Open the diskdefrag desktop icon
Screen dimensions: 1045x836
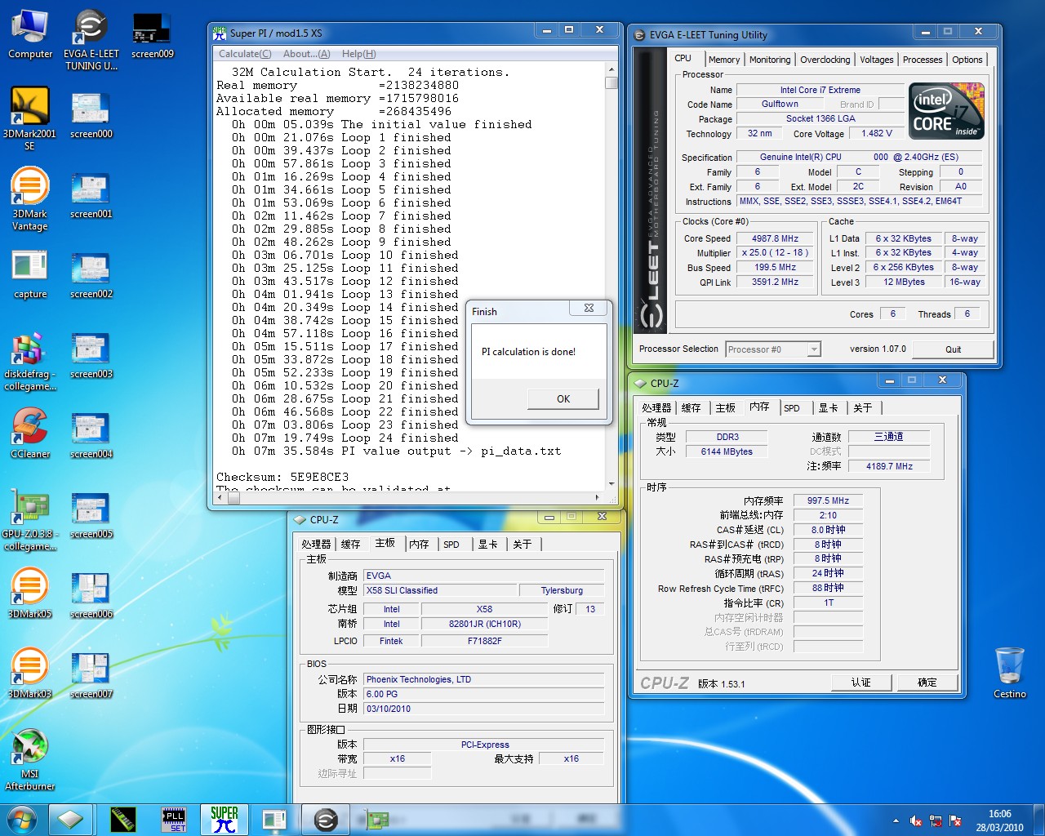[29, 360]
